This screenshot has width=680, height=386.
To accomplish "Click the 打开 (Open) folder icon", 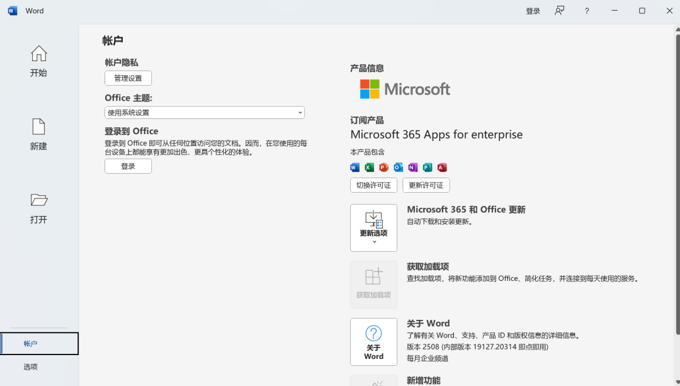I will [x=39, y=200].
